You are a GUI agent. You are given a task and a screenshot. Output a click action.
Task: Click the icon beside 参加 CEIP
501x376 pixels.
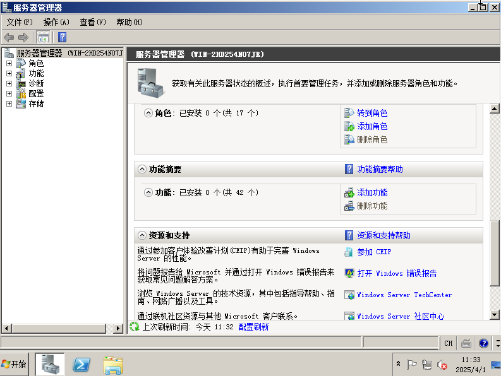[x=348, y=252]
